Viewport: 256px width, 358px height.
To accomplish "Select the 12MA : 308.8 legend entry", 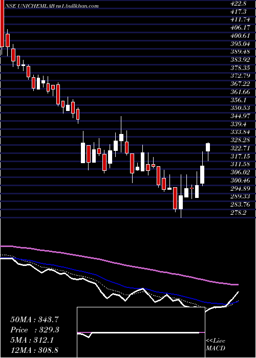I will click(x=34, y=350).
